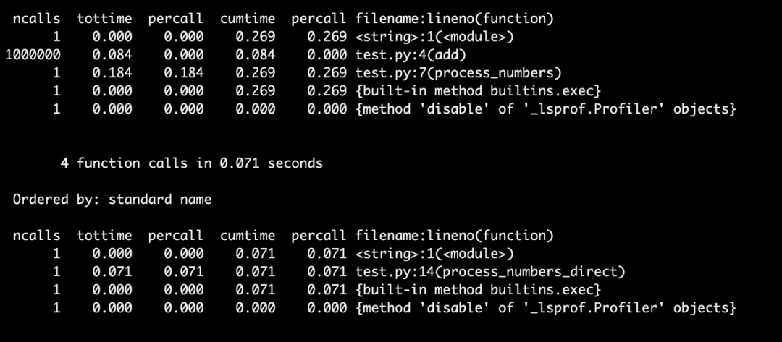Click the cumtime header in the upper table
Image resolution: width=782 pixels, height=342 pixels.
(248, 18)
